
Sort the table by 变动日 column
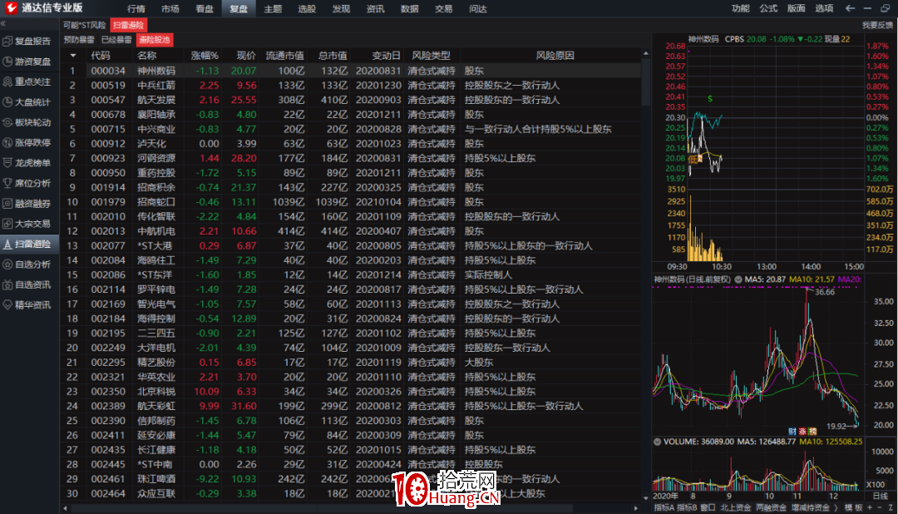pyautogui.click(x=386, y=56)
